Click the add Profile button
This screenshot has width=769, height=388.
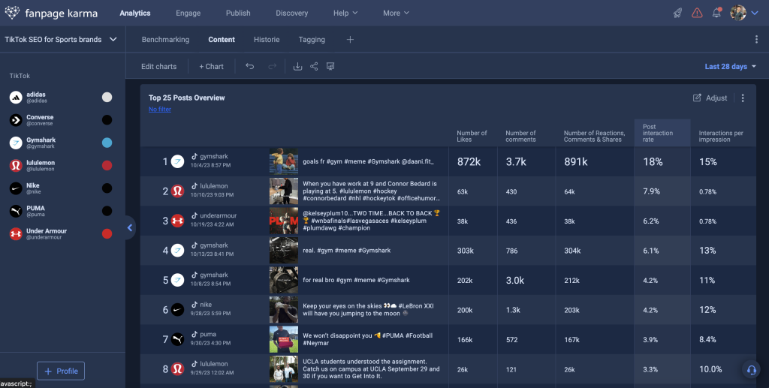pyautogui.click(x=61, y=371)
